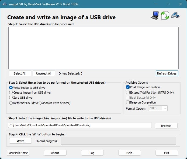Open the NTFS Format Option dropdown
The height and width of the screenshot is (159, 187).
(158, 108)
